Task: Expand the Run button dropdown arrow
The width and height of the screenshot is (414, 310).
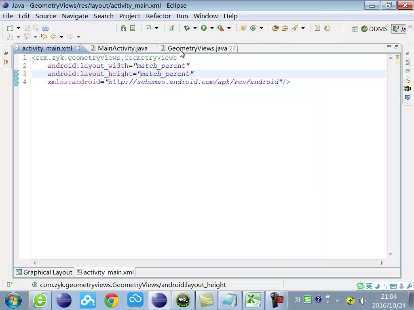Action: pos(211,28)
